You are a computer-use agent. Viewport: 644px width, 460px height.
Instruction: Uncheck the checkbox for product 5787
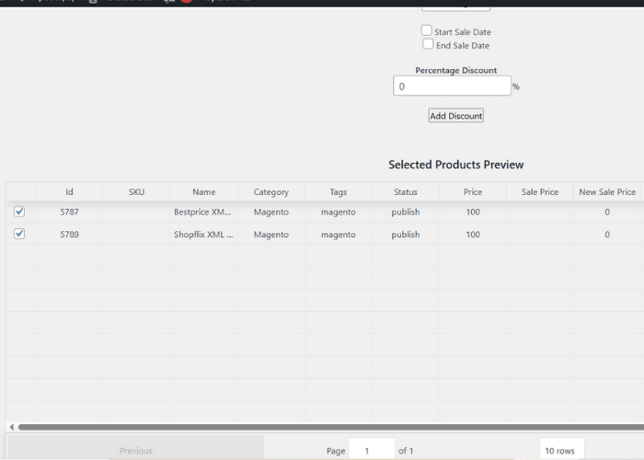(x=19, y=212)
